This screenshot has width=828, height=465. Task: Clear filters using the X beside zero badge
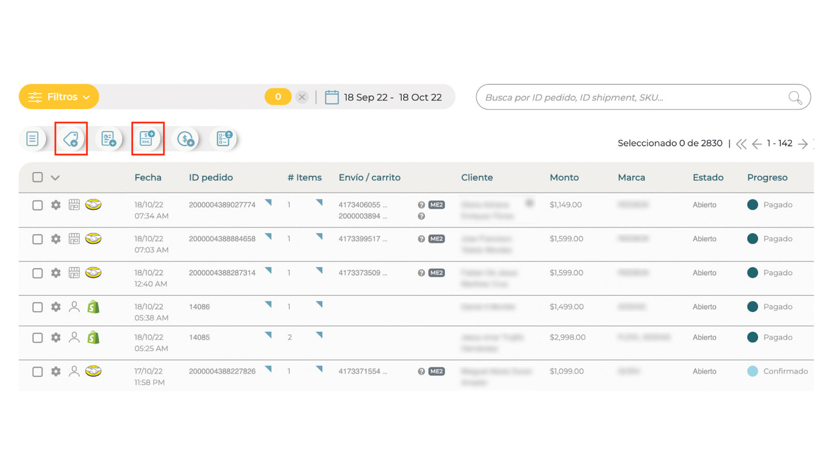point(301,96)
